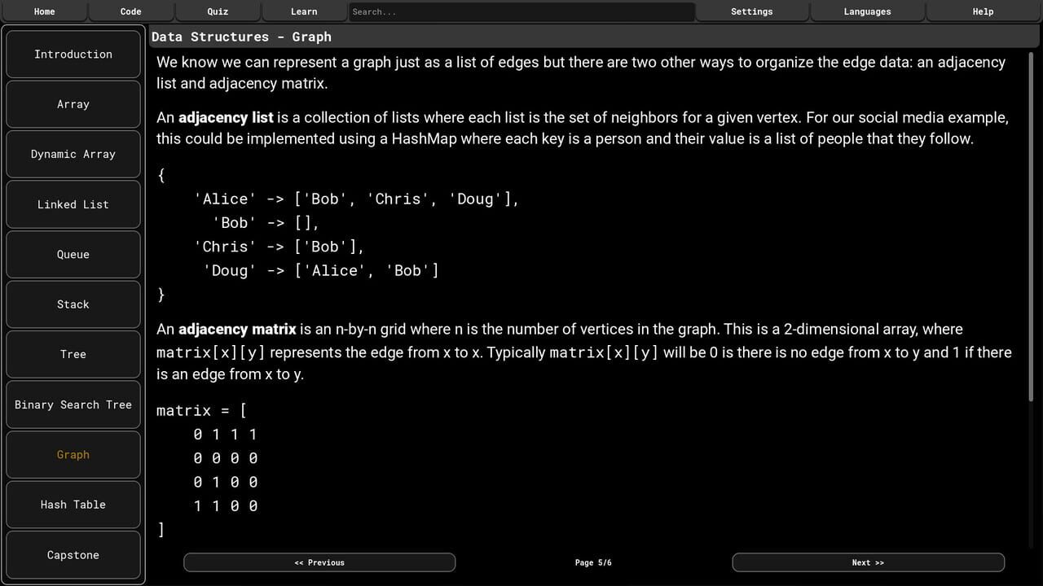Switch to the Code section
The width and height of the screenshot is (1043, 586).
(x=130, y=11)
